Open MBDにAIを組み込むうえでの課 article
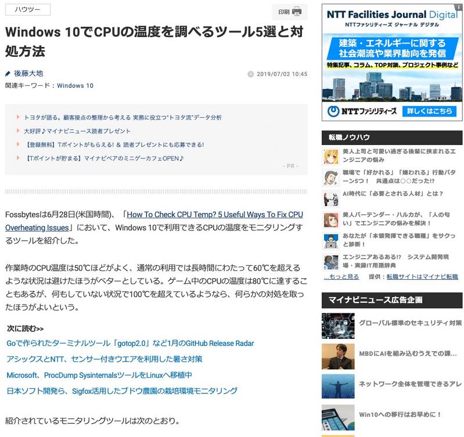This screenshot has height=437, width=464. click(x=408, y=353)
